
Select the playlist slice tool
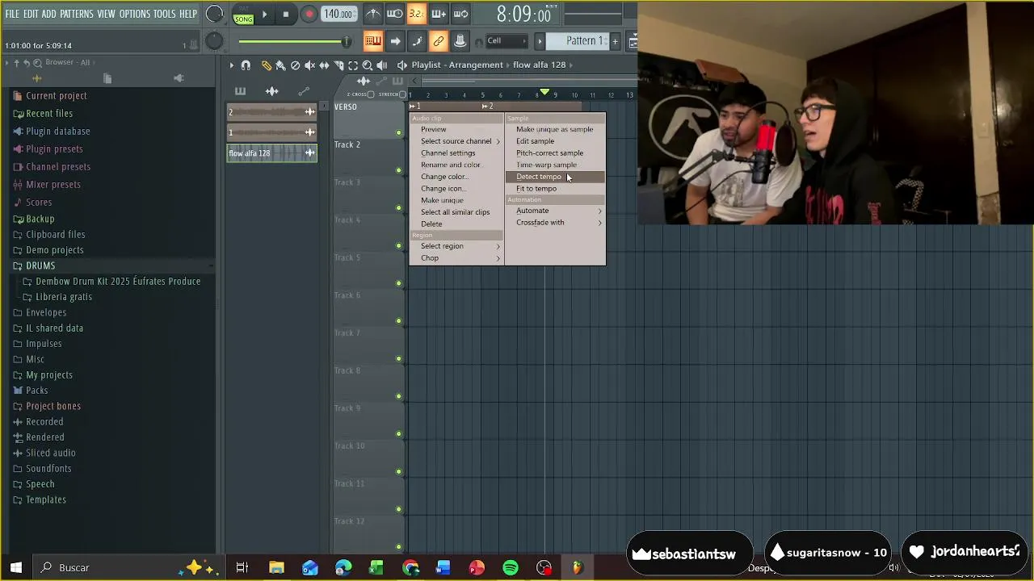338,65
